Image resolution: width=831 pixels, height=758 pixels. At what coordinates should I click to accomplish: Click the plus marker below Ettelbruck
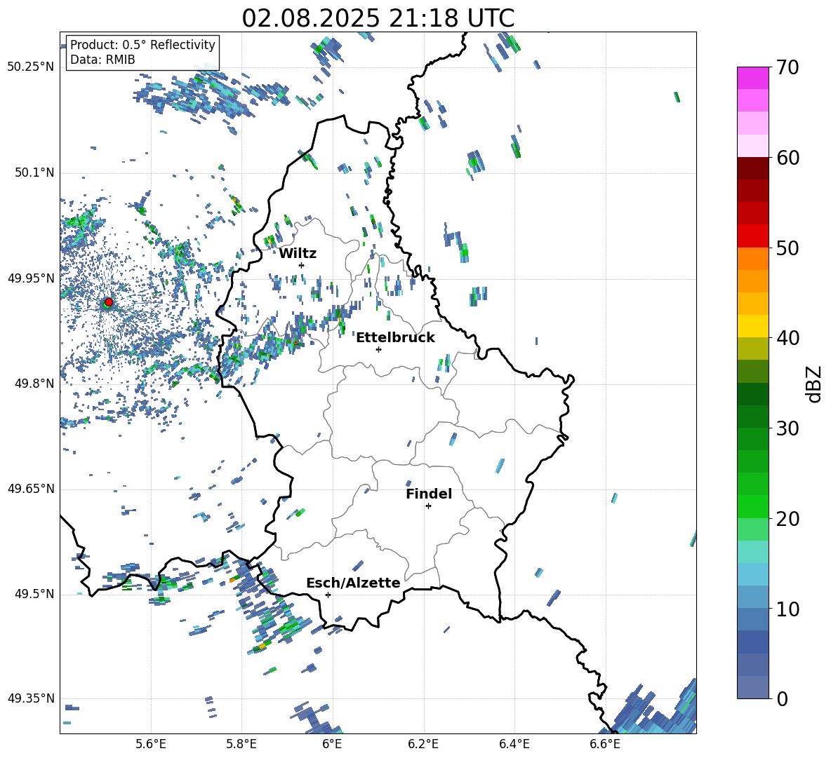378,349
